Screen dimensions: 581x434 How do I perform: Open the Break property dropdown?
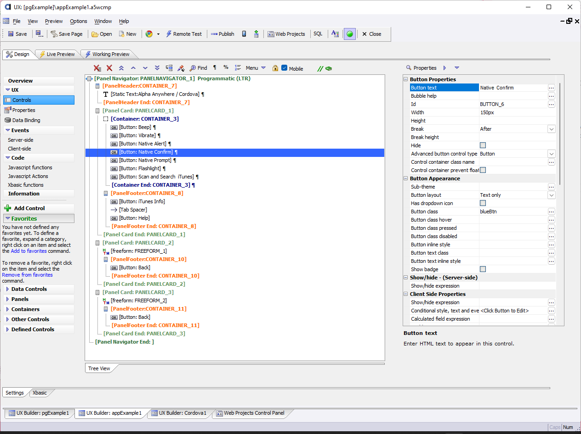pyautogui.click(x=552, y=129)
